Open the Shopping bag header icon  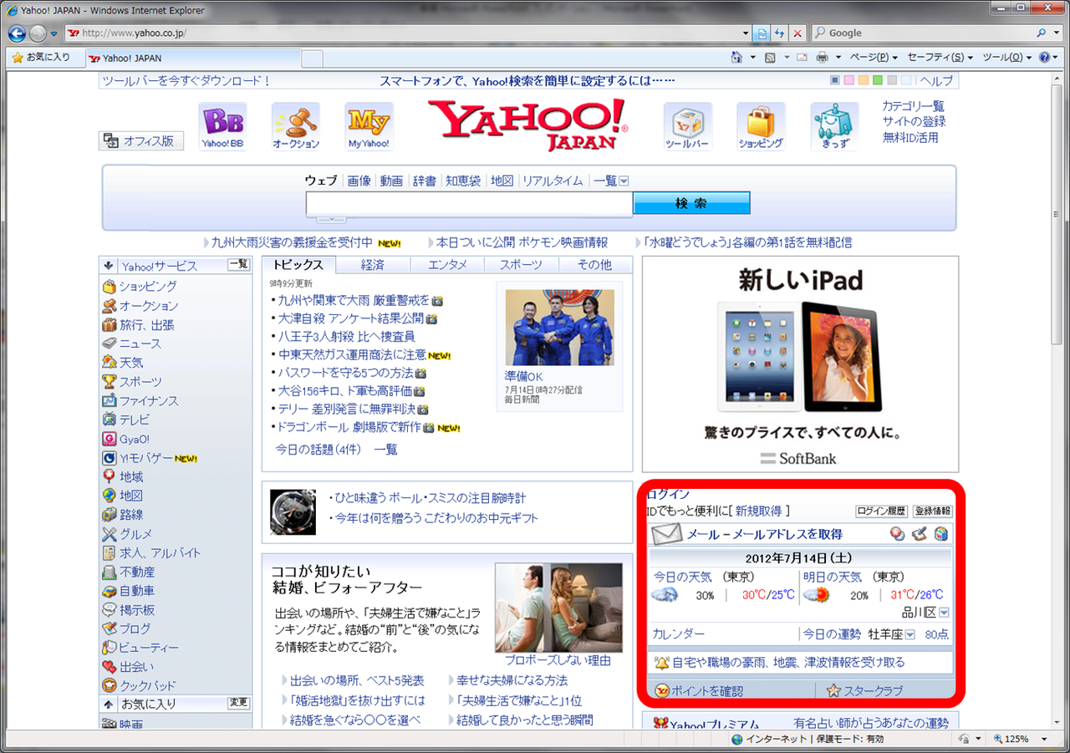761,126
